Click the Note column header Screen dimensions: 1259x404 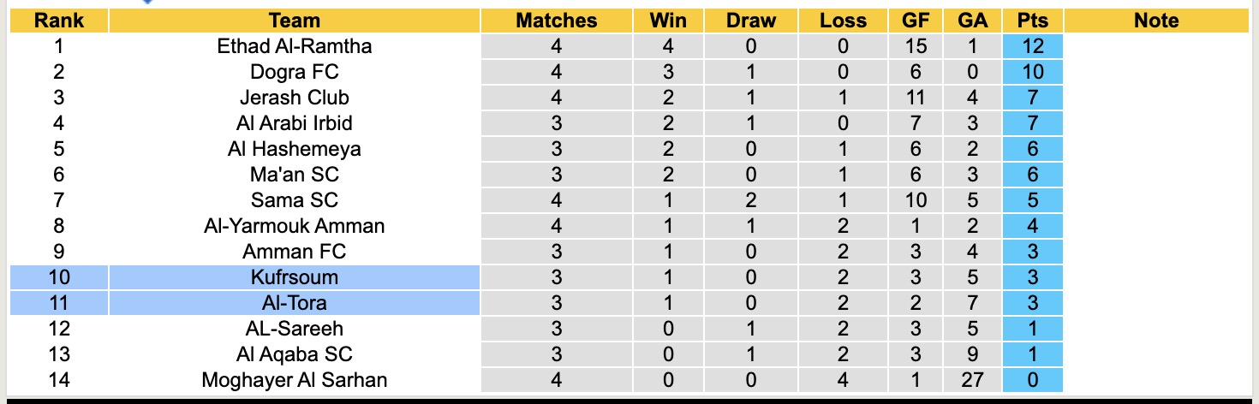pyautogui.click(x=1156, y=21)
